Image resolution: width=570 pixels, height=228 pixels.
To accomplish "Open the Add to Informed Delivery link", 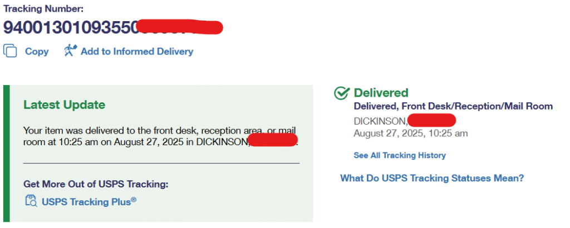I will [x=137, y=52].
